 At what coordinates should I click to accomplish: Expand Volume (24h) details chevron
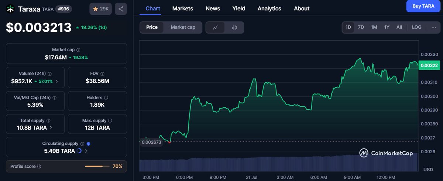(56, 81)
